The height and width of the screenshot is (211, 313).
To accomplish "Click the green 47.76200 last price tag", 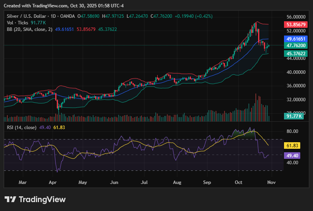I will tap(296, 46).
